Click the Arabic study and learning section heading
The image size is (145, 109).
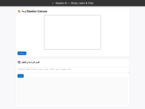coord(31,62)
